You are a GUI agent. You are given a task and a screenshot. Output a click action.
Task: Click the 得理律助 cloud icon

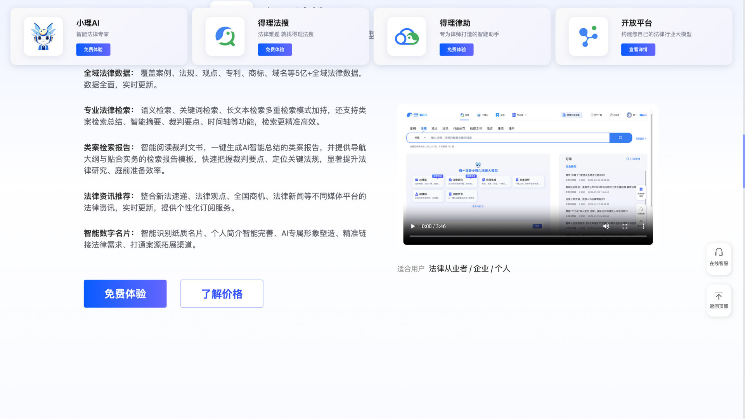coord(407,36)
